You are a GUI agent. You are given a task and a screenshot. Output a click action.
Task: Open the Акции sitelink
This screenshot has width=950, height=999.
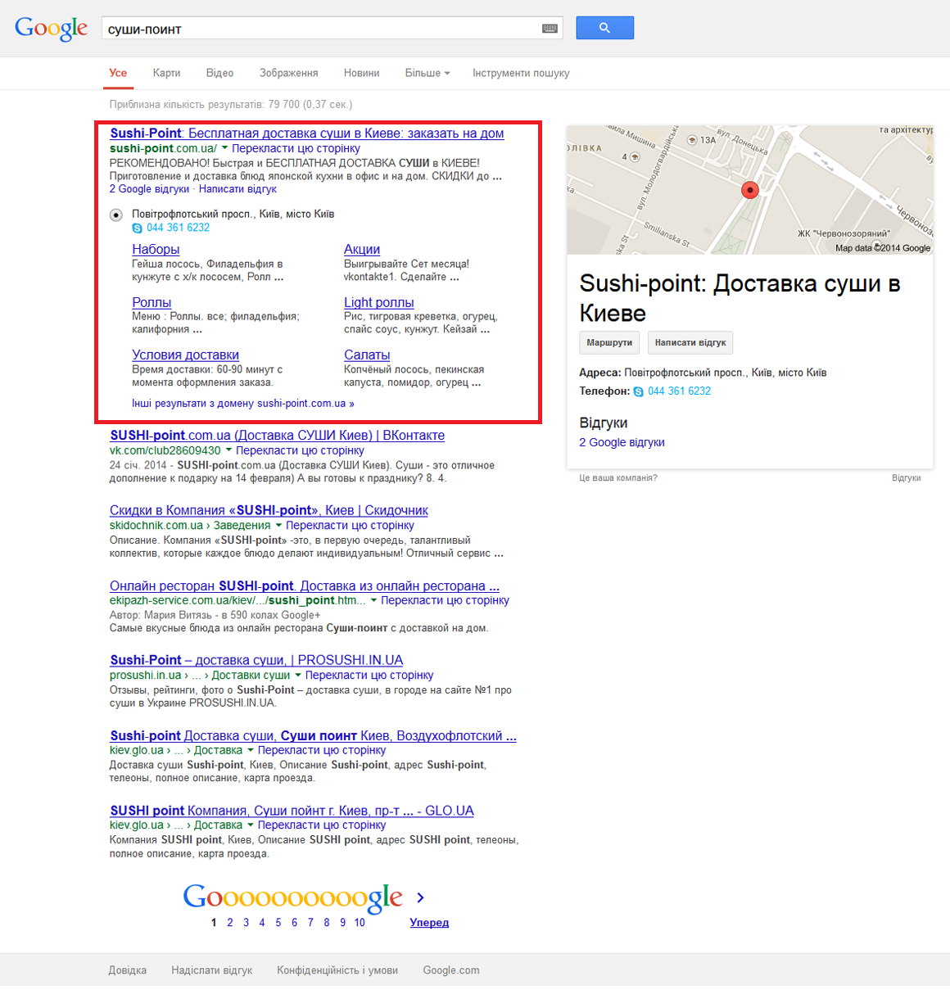click(x=362, y=249)
